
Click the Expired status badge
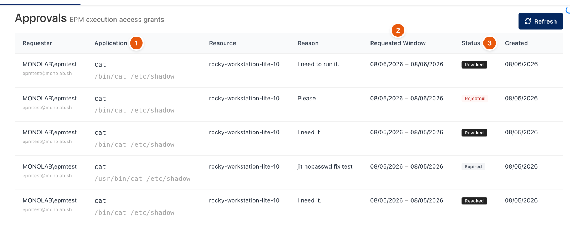[x=473, y=167]
